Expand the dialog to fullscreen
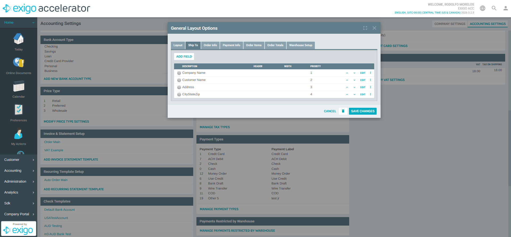The image size is (511, 237). point(365,28)
